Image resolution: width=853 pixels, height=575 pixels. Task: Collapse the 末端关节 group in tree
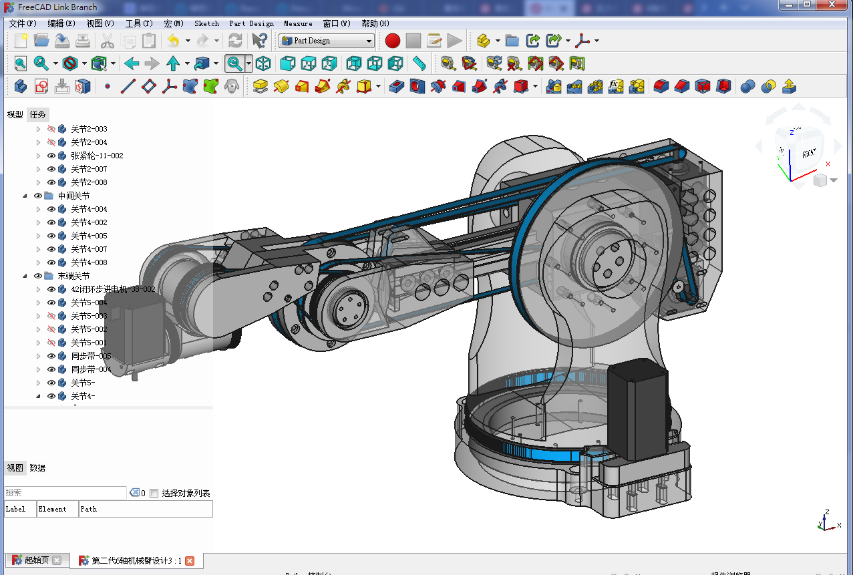tap(25, 276)
